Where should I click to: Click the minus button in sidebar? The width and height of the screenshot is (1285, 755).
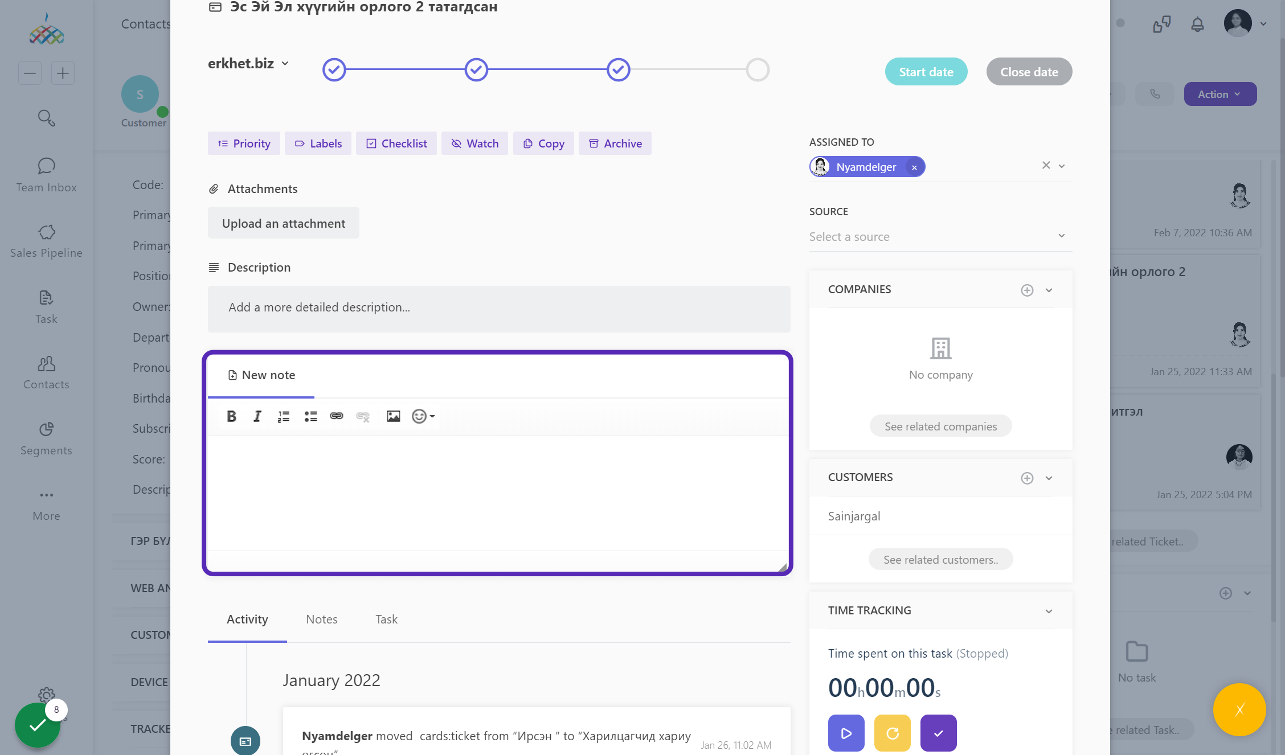click(30, 73)
